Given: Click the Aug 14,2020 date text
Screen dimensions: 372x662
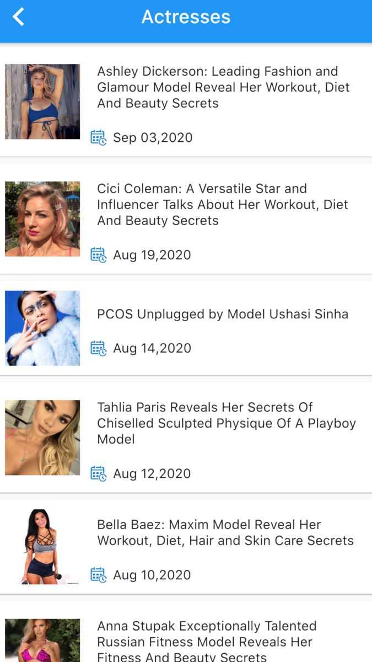Looking at the screenshot, I should click(152, 348).
